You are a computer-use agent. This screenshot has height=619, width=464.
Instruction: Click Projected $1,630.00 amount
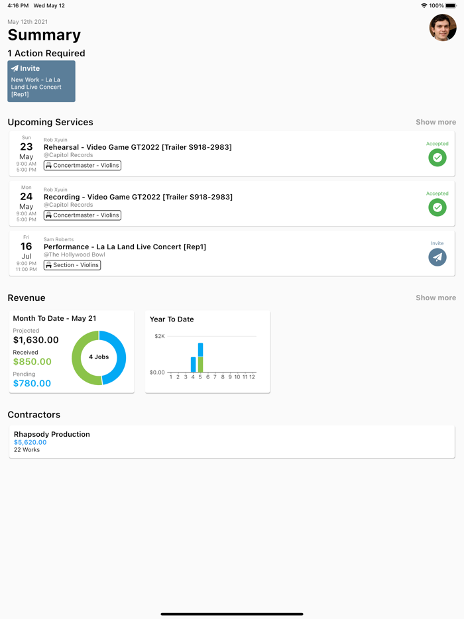click(36, 340)
